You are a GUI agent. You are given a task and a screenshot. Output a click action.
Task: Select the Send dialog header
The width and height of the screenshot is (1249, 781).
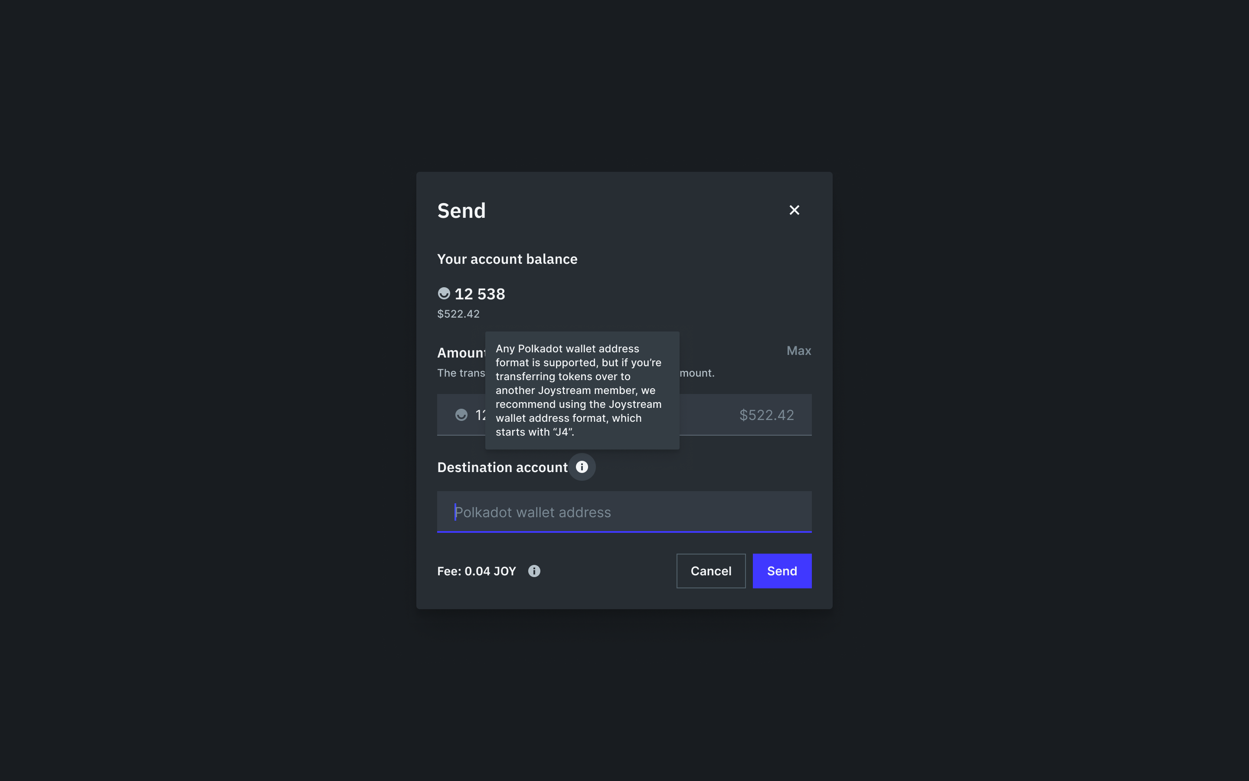pyautogui.click(x=461, y=210)
